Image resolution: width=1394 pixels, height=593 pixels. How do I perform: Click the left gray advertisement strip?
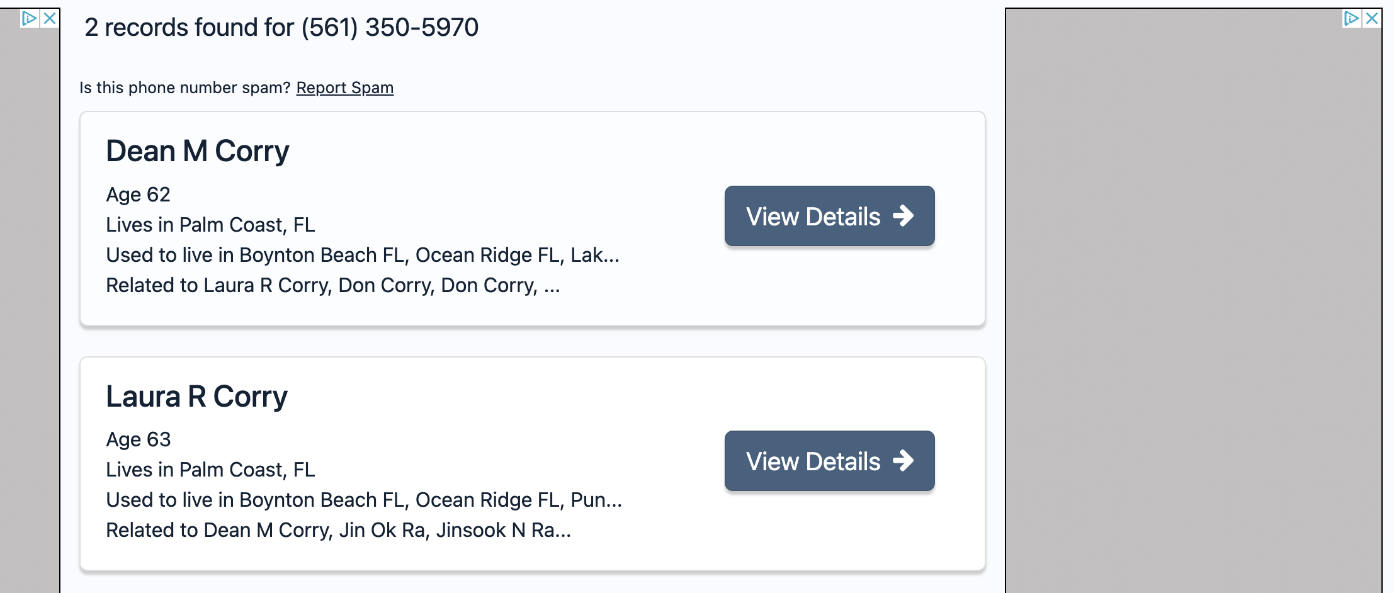click(x=30, y=301)
